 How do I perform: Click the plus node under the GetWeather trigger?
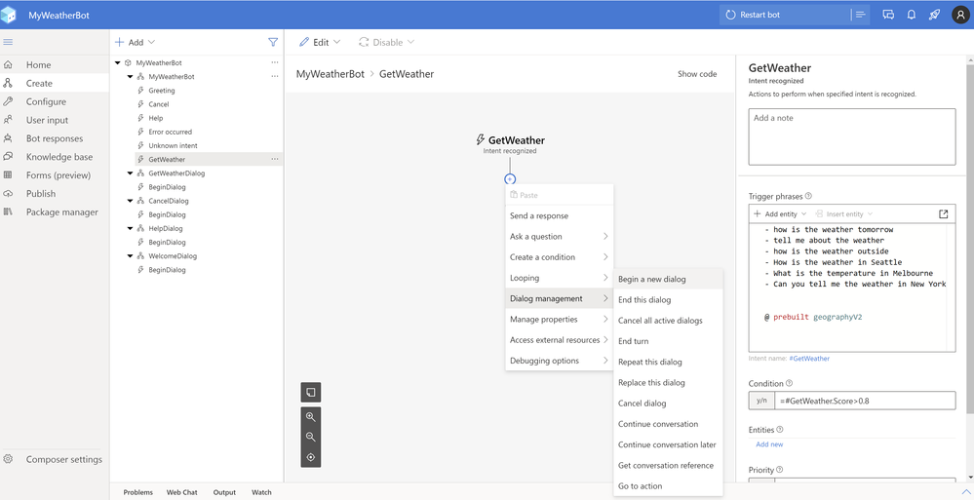tap(510, 179)
